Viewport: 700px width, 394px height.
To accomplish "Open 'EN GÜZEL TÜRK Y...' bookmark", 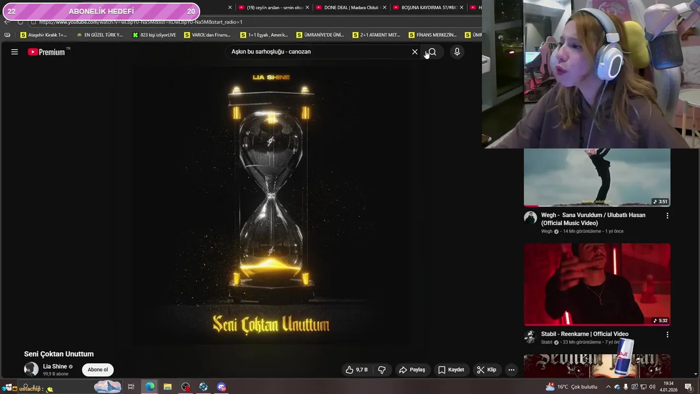I will 100,35.
